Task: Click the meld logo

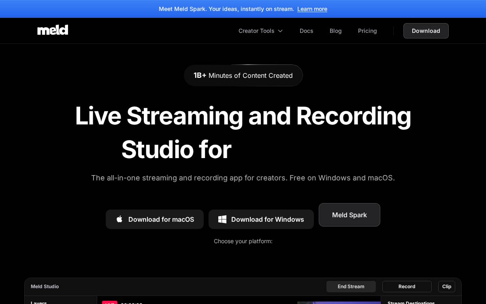Action: tap(53, 30)
